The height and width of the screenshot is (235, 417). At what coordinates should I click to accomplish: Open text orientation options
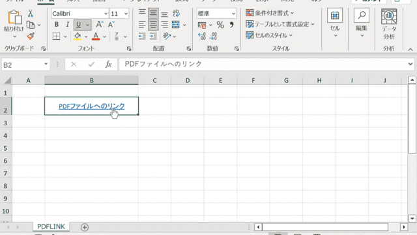[x=167, y=37]
